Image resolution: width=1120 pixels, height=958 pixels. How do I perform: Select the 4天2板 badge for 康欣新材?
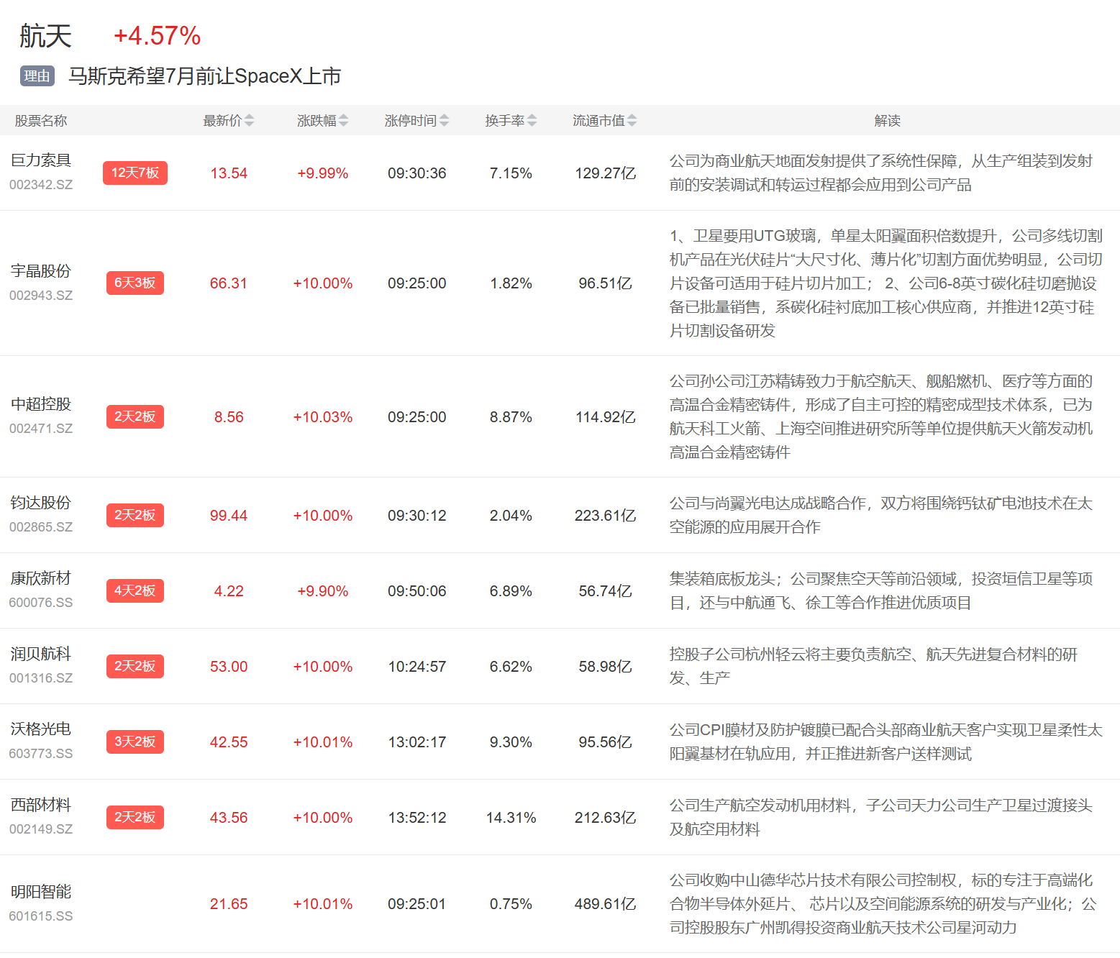pyautogui.click(x=135, y=590)
